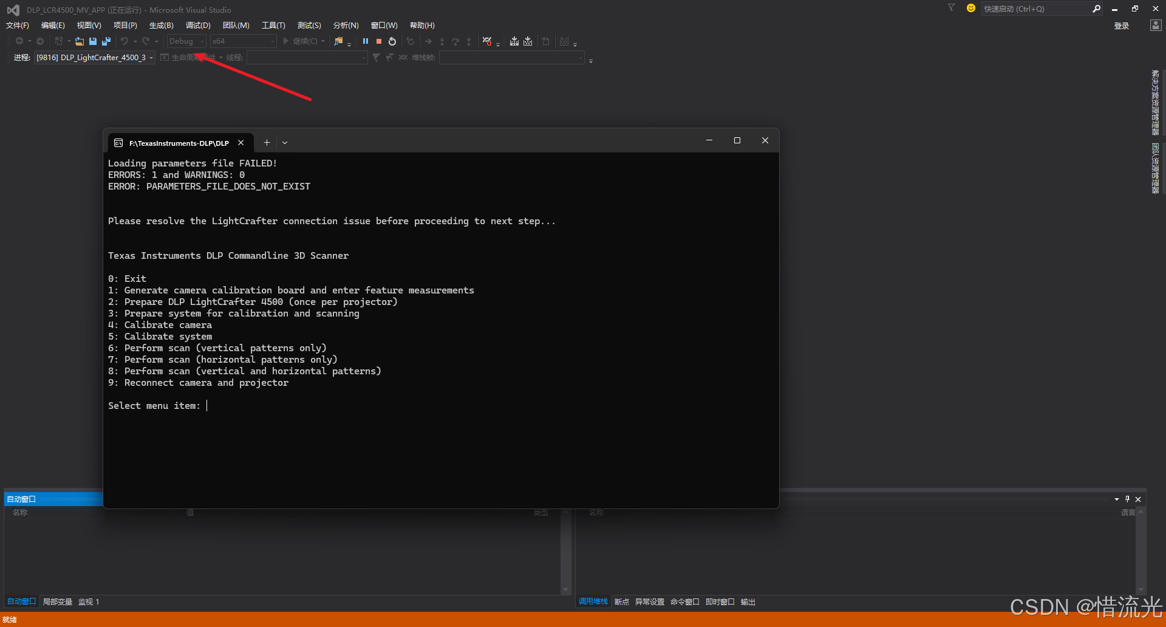Click the Navigate Backward arrow in toolbar
This screenshot has height=627, width=1166.
coord(19,41)
